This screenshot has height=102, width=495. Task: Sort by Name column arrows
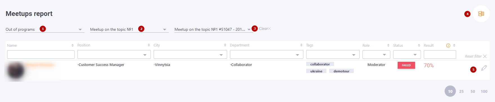pos(72,45)
